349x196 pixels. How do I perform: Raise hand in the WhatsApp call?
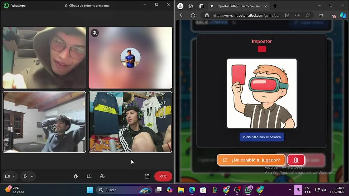[76, 176]
